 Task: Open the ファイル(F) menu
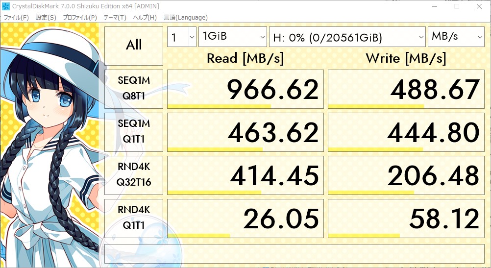[16, 18]
